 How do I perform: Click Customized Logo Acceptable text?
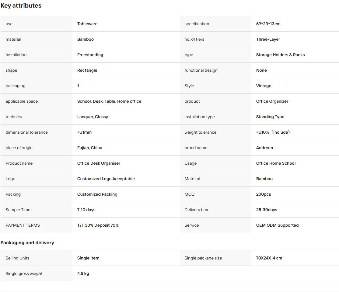click(106, 179)
